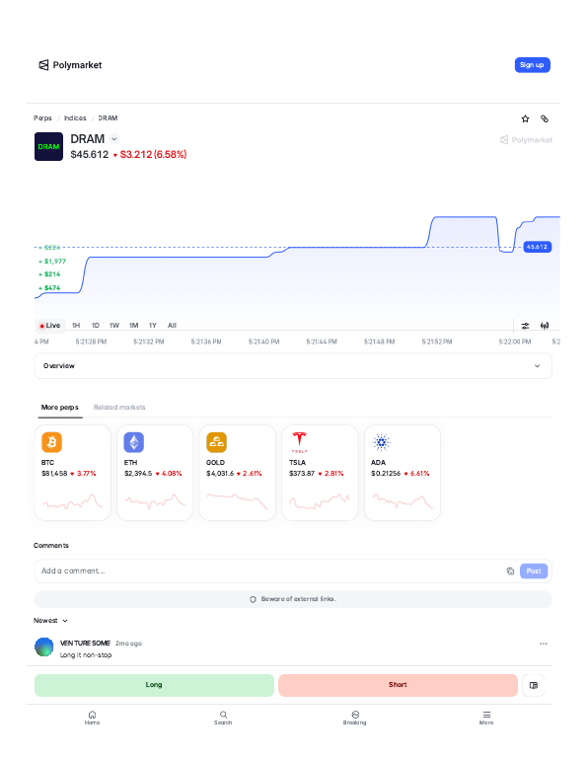Click the +$1,977 trade label on chart
Viewport: 587px width, 760px height.
coord(53,262)
